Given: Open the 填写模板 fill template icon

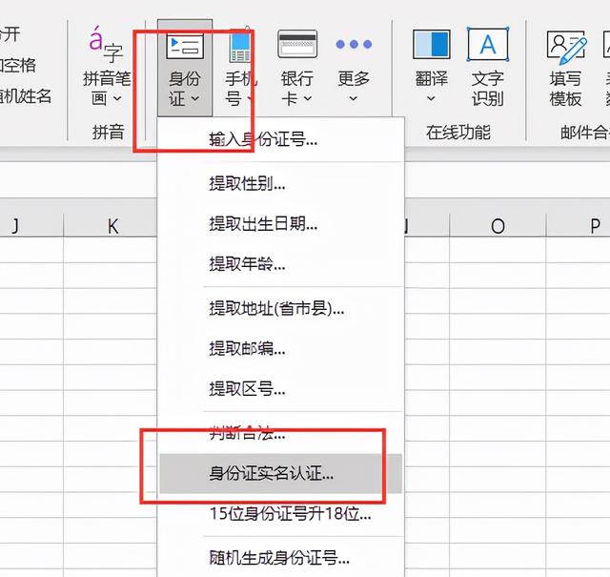Looking at the screenshot, I should pyautogui.click(x=566, y=47).
